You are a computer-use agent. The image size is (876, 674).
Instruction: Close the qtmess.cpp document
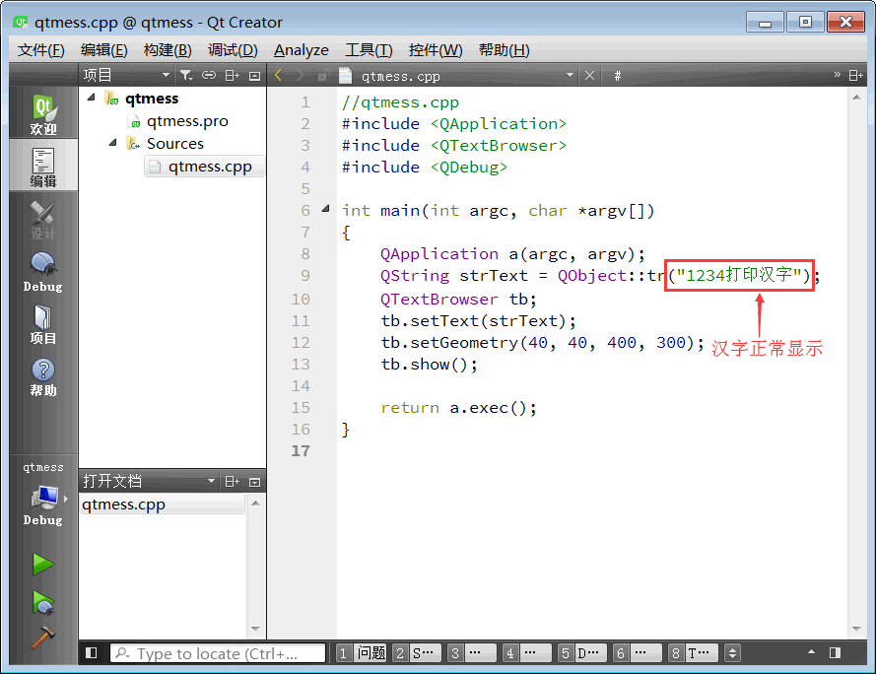(x=589, y=76)
